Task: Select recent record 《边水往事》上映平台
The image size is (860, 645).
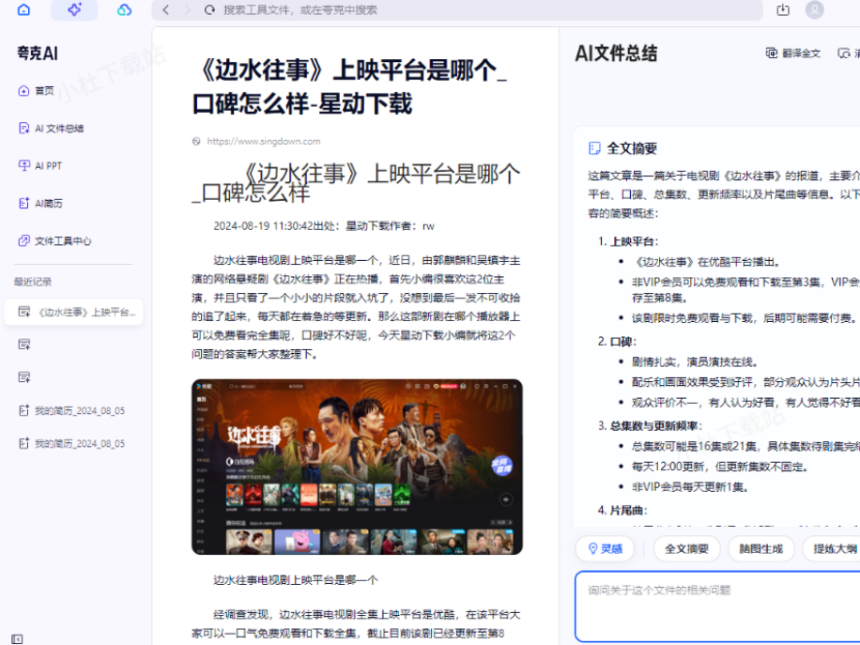Action: click(73, 312)
